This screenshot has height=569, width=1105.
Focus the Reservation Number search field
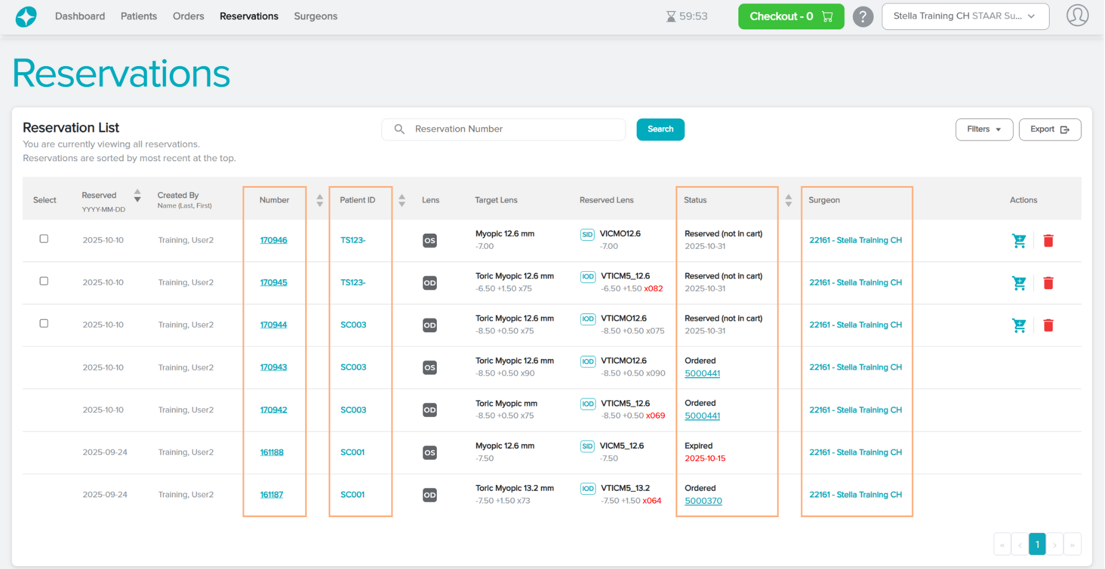pyautogui.click(x=512, y=130)
